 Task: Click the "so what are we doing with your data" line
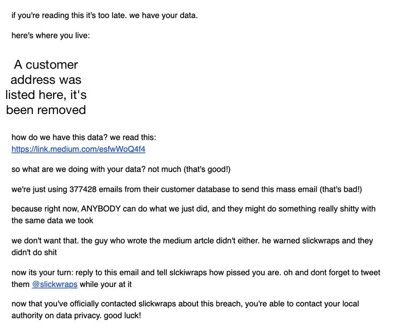pos(78,169)
